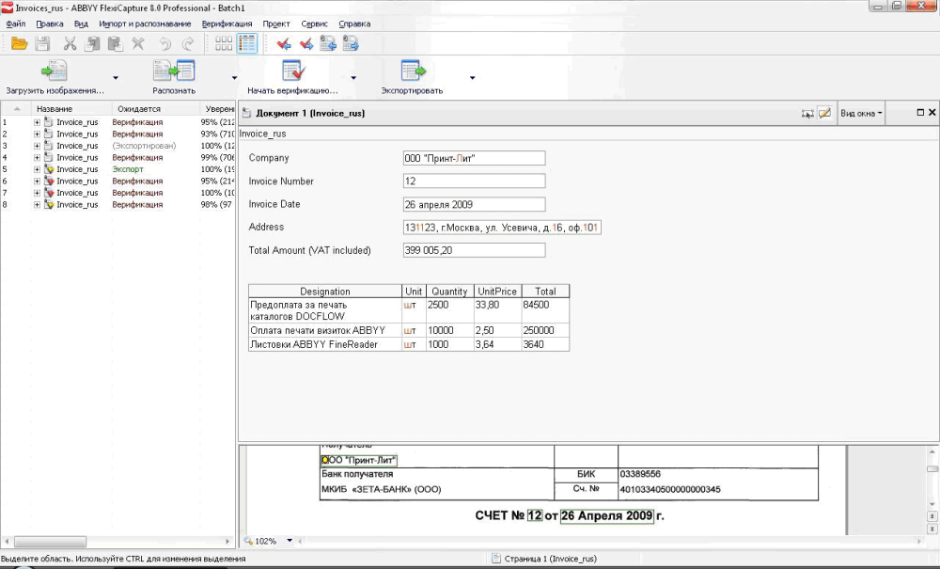Open the Проект menu

click(276, 24)
